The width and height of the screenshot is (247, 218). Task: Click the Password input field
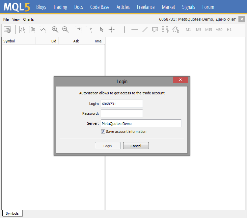[x=122, y=113]
